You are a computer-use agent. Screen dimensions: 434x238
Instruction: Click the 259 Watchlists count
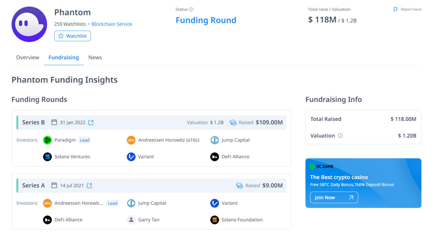tap(70, 24)
